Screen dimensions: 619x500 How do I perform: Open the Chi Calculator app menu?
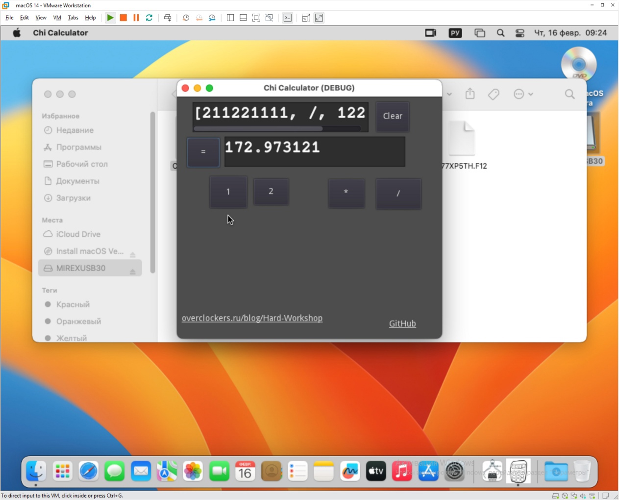[60, 33]
